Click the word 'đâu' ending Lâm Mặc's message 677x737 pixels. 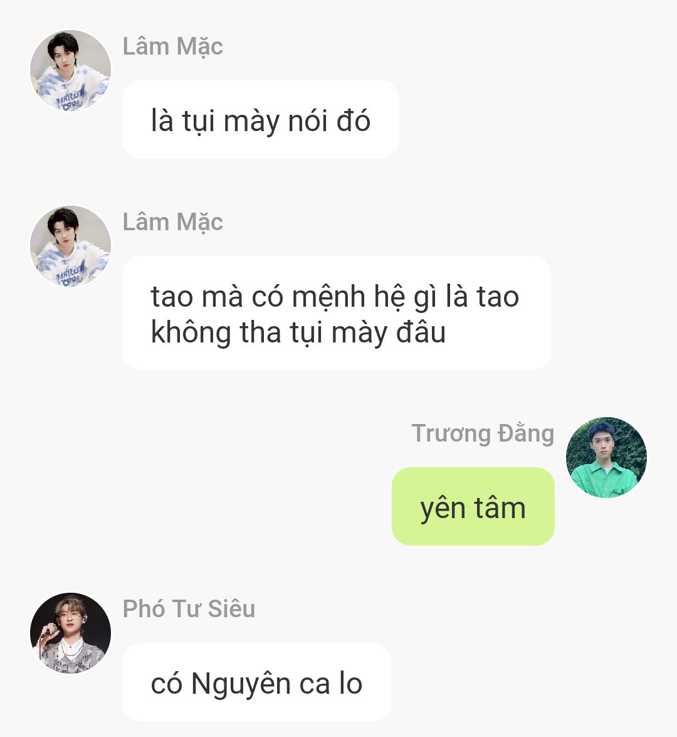pyautogui.click(x=421, y=331)
